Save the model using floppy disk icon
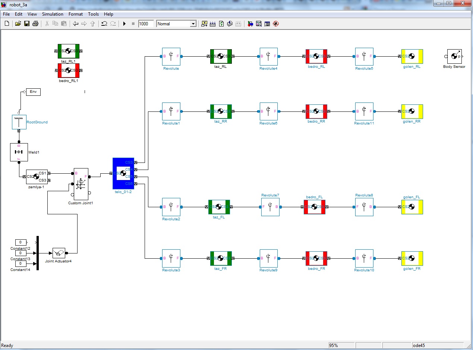 click(26, 24)
